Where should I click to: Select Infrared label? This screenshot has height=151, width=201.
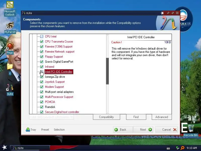(x=49, y=67)
